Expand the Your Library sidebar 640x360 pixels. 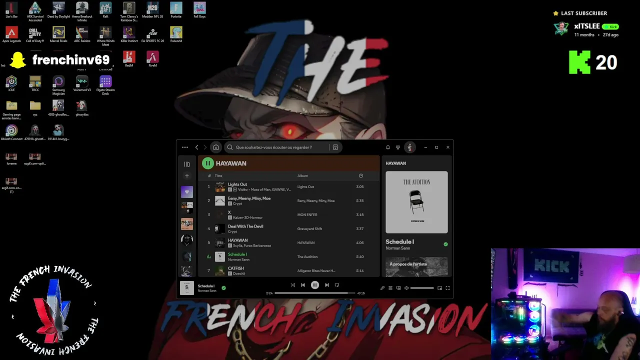(187, 164)
